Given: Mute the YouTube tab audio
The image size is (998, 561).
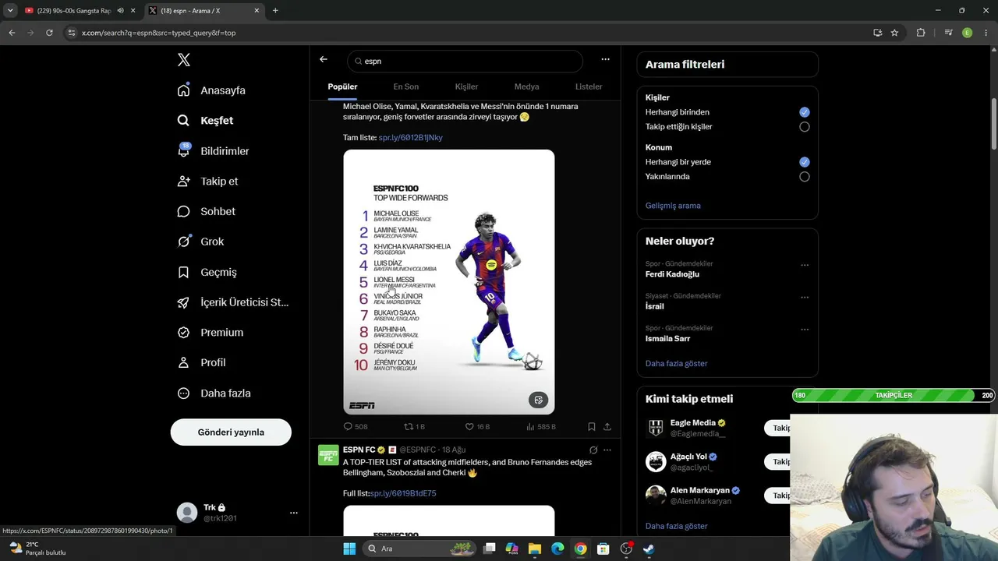Looking at the screenshot, I should click(x=120, y=11).
